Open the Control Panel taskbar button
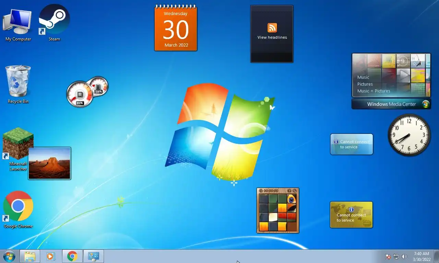The width and height of the screenshot is (439, 263). [x=94, y=256]
